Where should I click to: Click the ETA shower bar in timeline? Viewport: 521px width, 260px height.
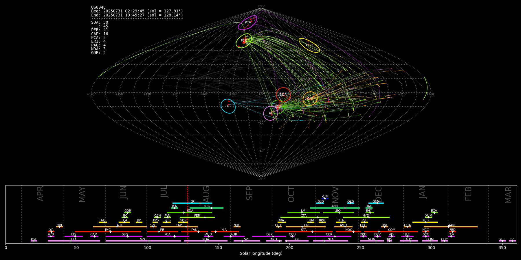(x=74, y=241)
